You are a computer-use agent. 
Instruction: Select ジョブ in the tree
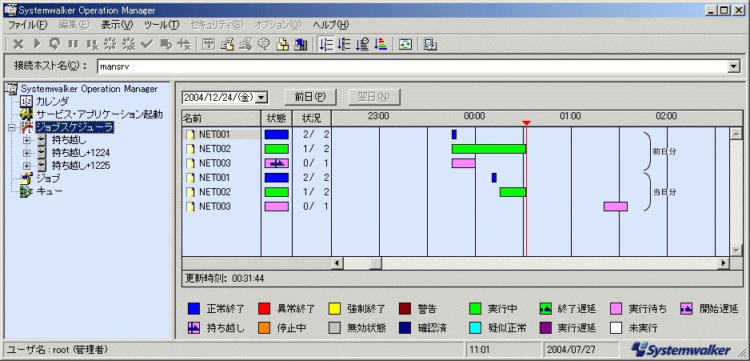click(48, 178)
